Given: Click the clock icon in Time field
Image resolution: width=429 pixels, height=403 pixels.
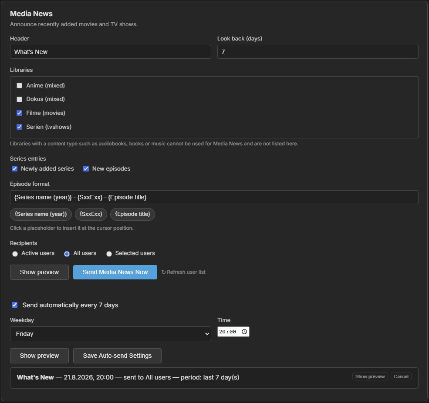Looking at the screenshot, I should 244,332.
